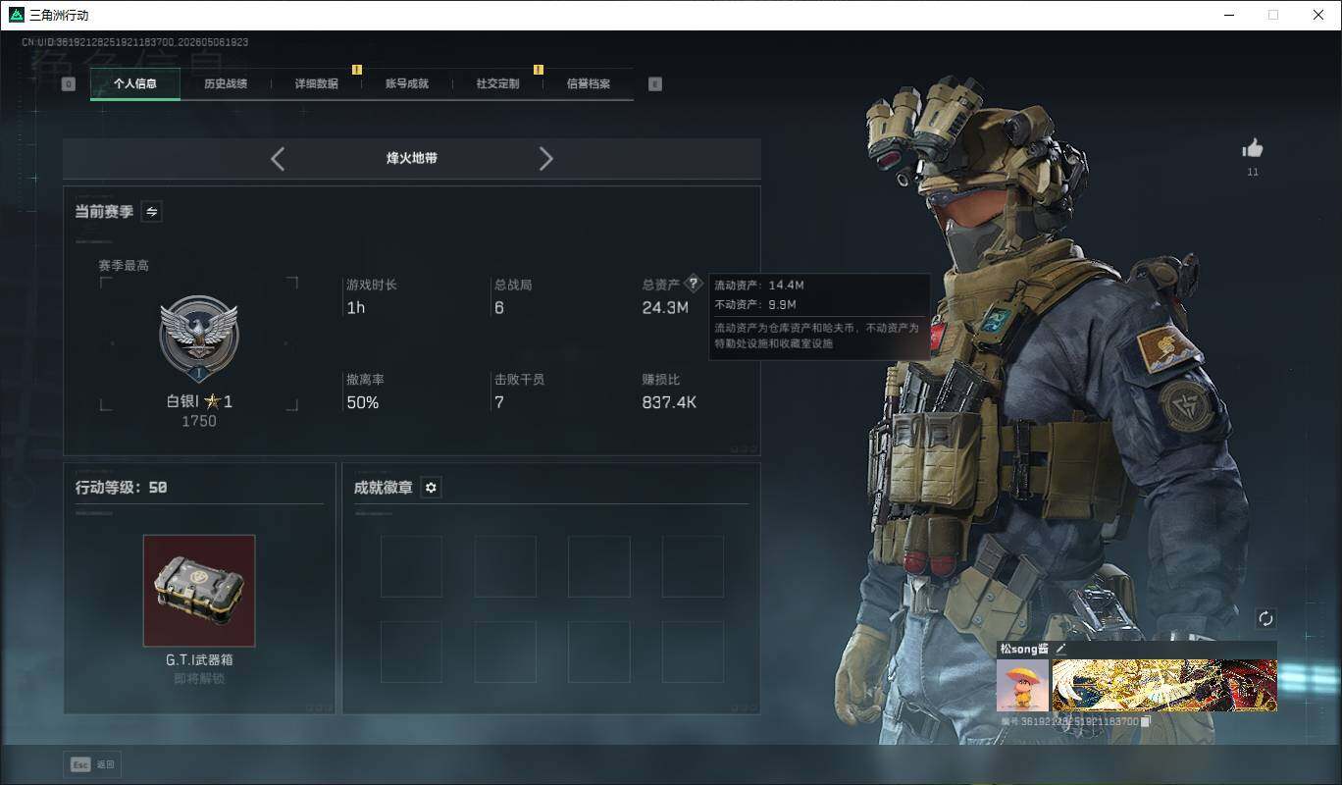Click the last bottom-row badge slot
This screenshot has width=1342, height=785.
(x=693, y=652)
